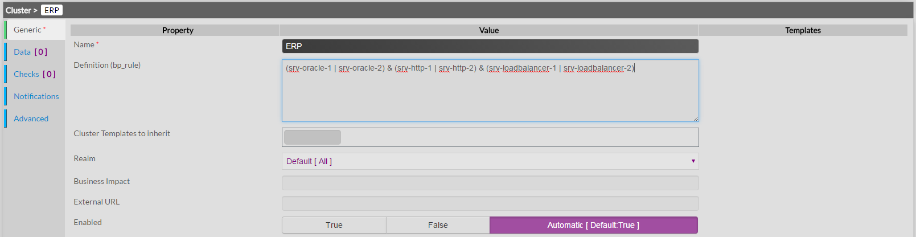Click the Name field containing ERP
This screenshot has width=916, height=237.
click(x=490, y=46)
